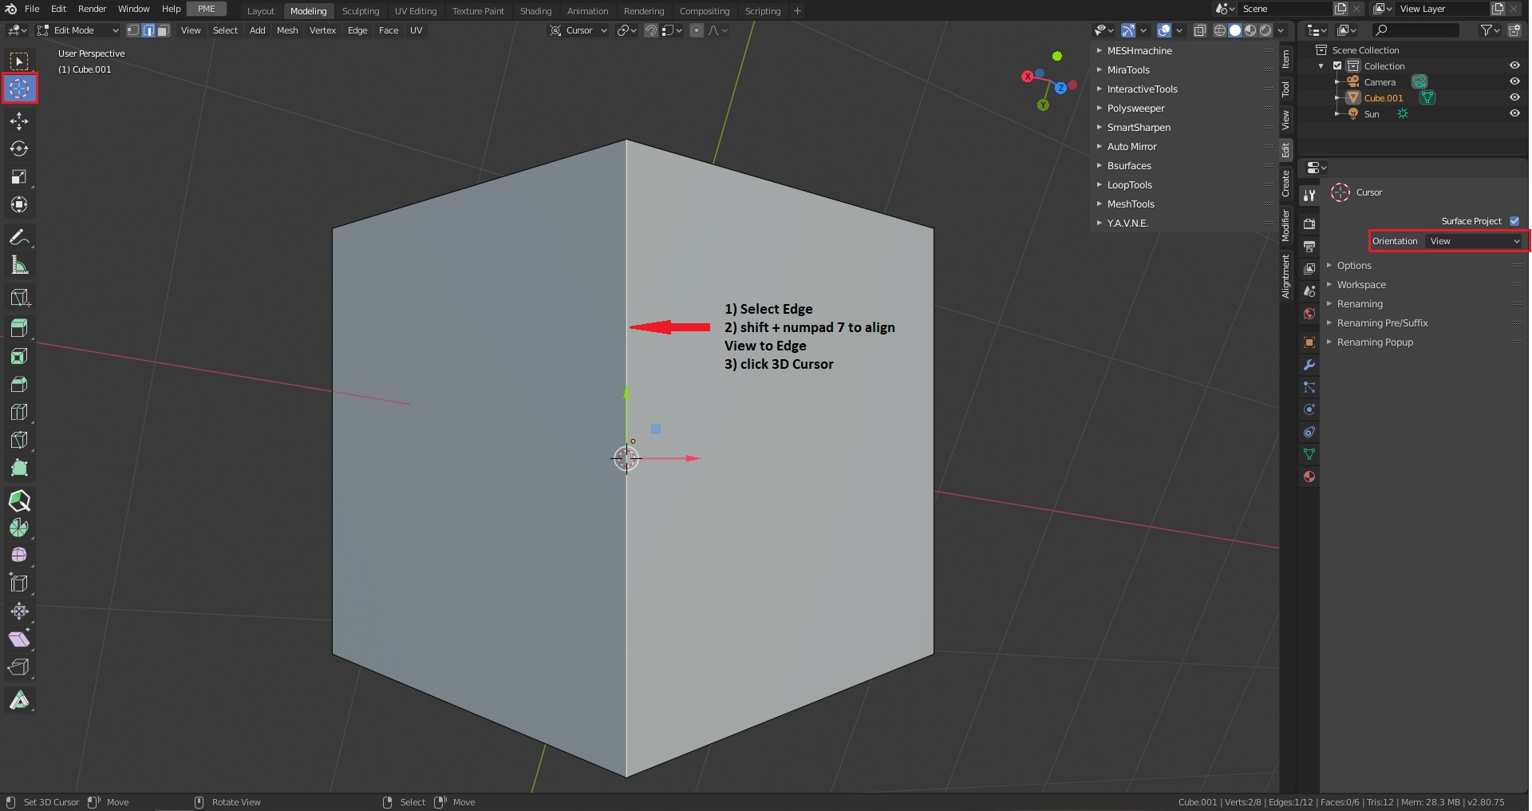Click the Z axis on the navigation gizmo
The width and height of the screenshot is (1532, 811).
[1060, 89]
